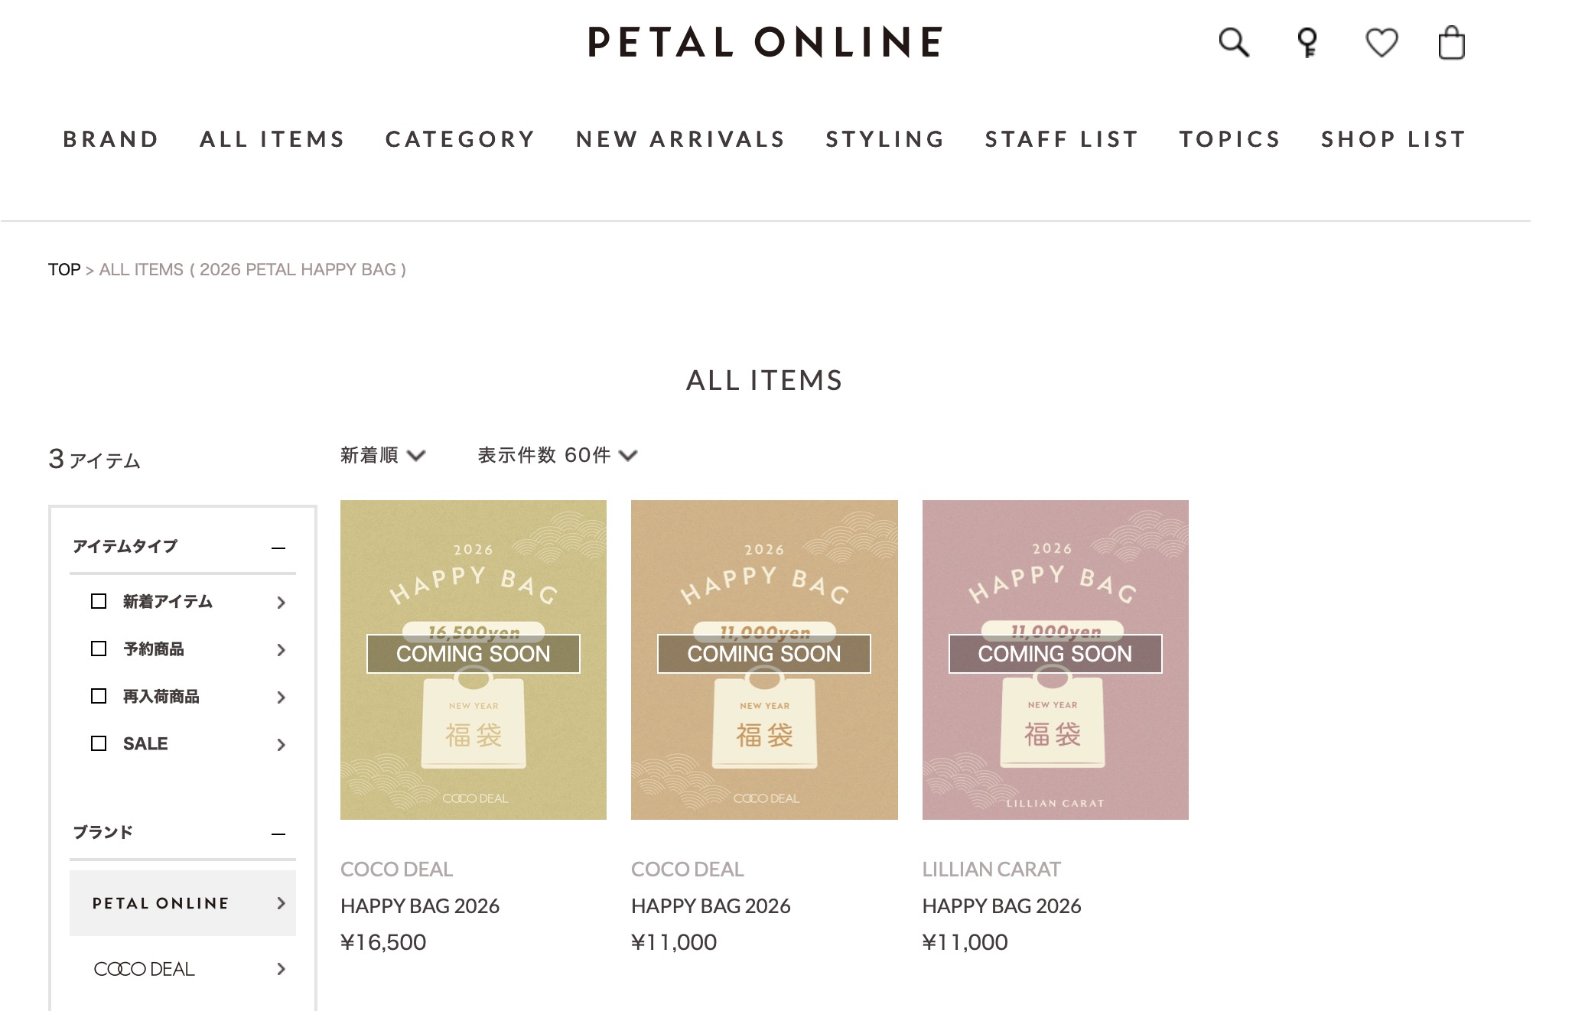
Task: Open the shopping bag cart icon
Action: click(1451, 43)
